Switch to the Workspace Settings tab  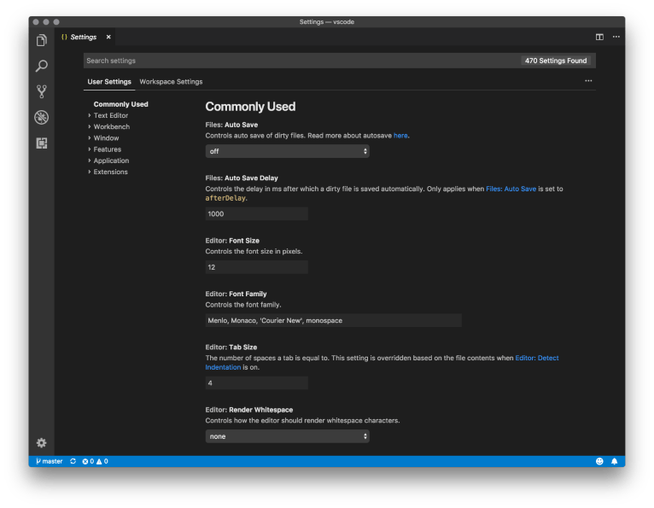[x=171, y=82]
